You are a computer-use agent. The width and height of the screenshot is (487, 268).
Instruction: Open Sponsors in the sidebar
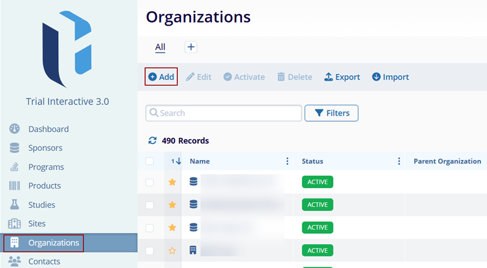[x=45, y=148]
